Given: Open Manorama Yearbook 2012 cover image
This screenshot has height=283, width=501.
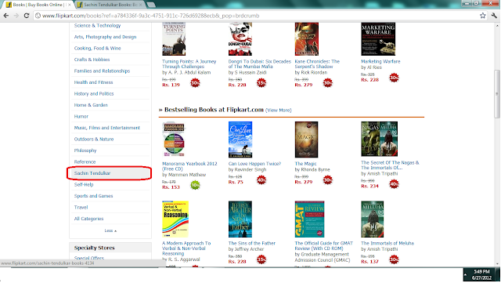Looking at the screenshot, I should point(174,139).
